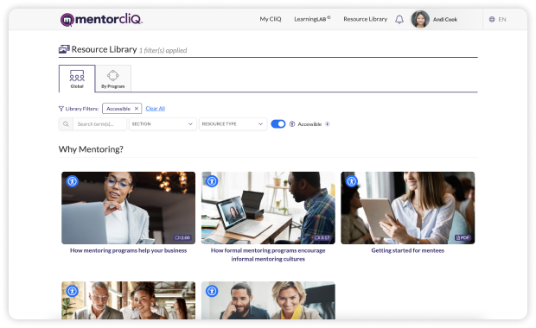Click accessibility badge on the mentees PDF thumbnail
Viewport: 536px width, 328px height.
tap(352, 181)
